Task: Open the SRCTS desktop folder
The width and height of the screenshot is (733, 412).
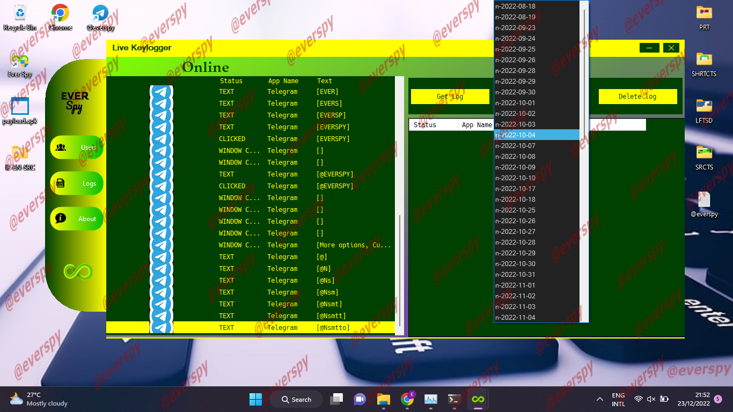Action: coord(704,157)
